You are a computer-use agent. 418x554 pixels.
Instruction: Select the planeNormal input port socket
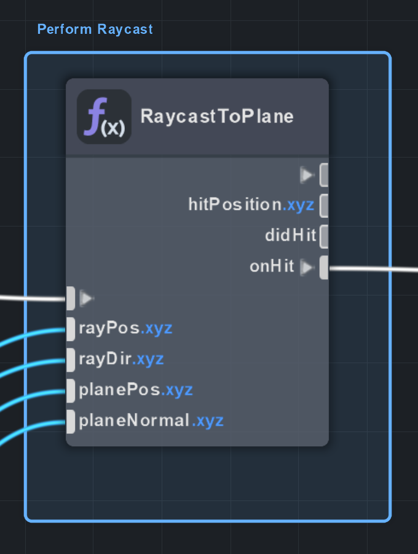click(71, 421)
